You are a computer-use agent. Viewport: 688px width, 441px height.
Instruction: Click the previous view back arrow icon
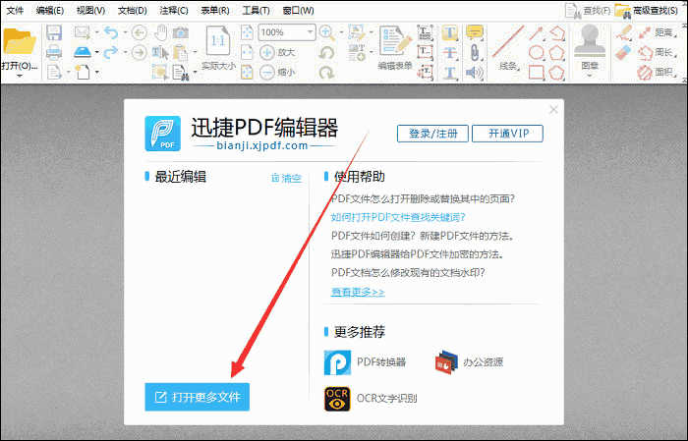pyautogui.click(x=140, y=32)
